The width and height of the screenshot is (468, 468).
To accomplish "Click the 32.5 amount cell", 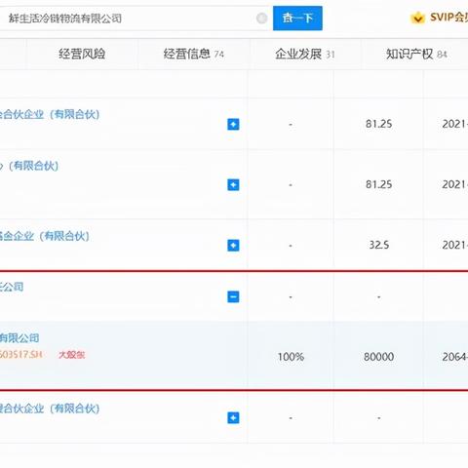I will pos(378,245).
